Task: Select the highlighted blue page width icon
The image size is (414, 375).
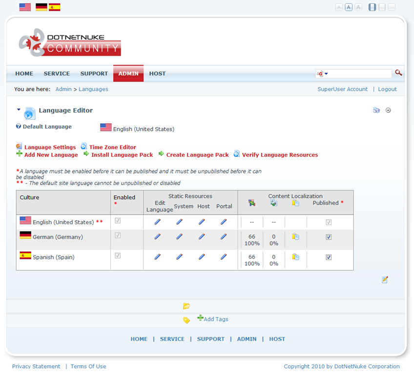Action: (x=373, y=7)
